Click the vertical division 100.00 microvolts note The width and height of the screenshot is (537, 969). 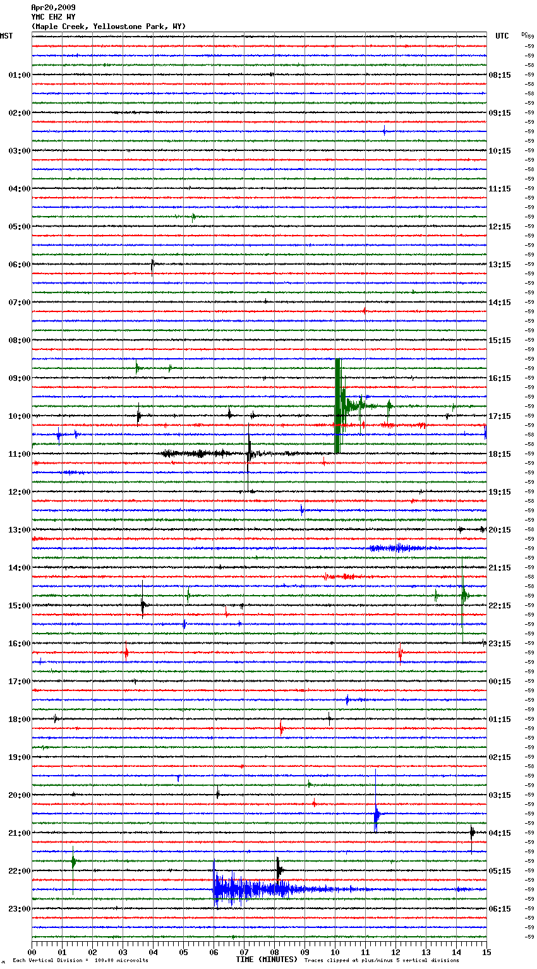pyautogui.click(x=81, y=960)
